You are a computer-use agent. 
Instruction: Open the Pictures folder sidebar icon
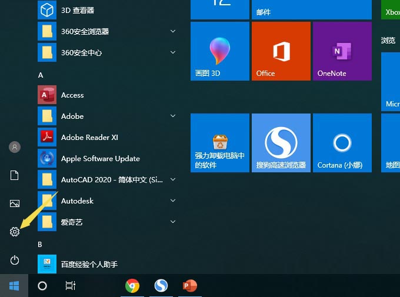coord(15,203)
